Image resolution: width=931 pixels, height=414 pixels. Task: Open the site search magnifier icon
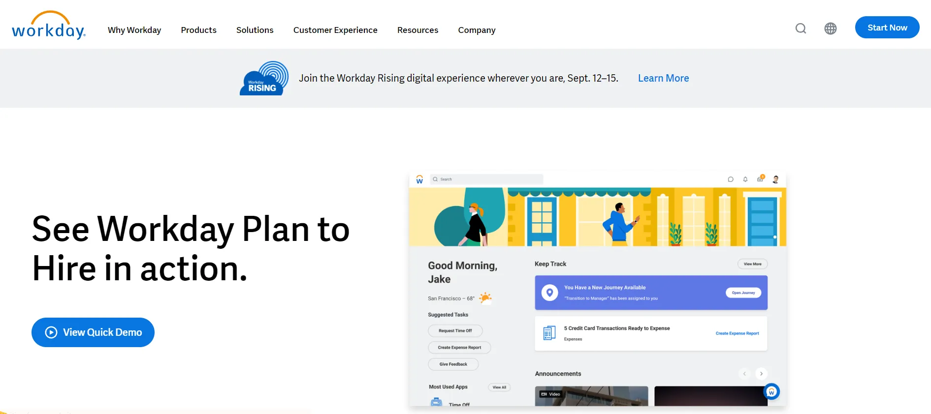[x=801, y=29]
